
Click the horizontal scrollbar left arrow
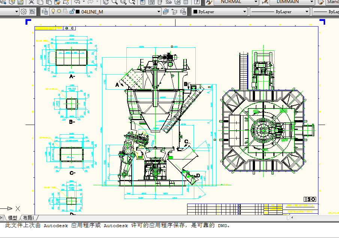click(292, 217)
